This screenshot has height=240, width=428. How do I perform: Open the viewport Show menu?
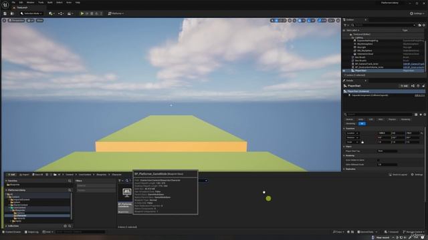[x=40, y=21]
